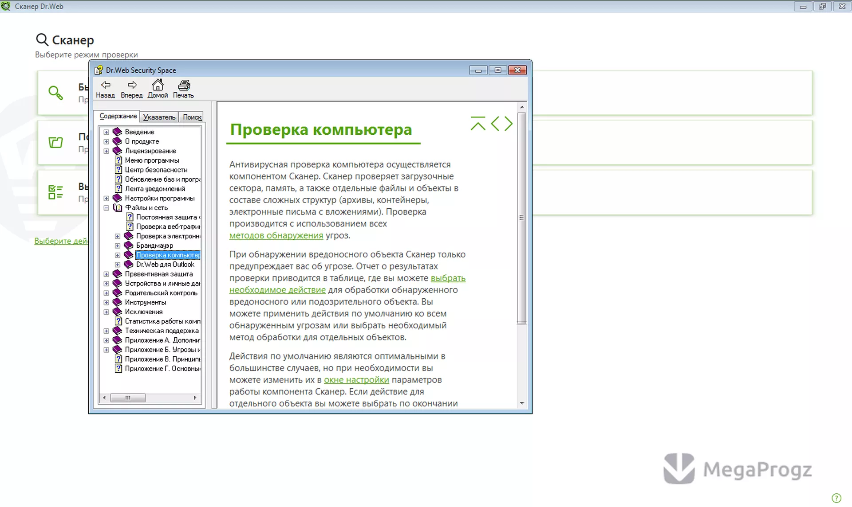Expand the О продукте tree node
The height and width of the screenshot is (507, 852).
tap(106, 141)
